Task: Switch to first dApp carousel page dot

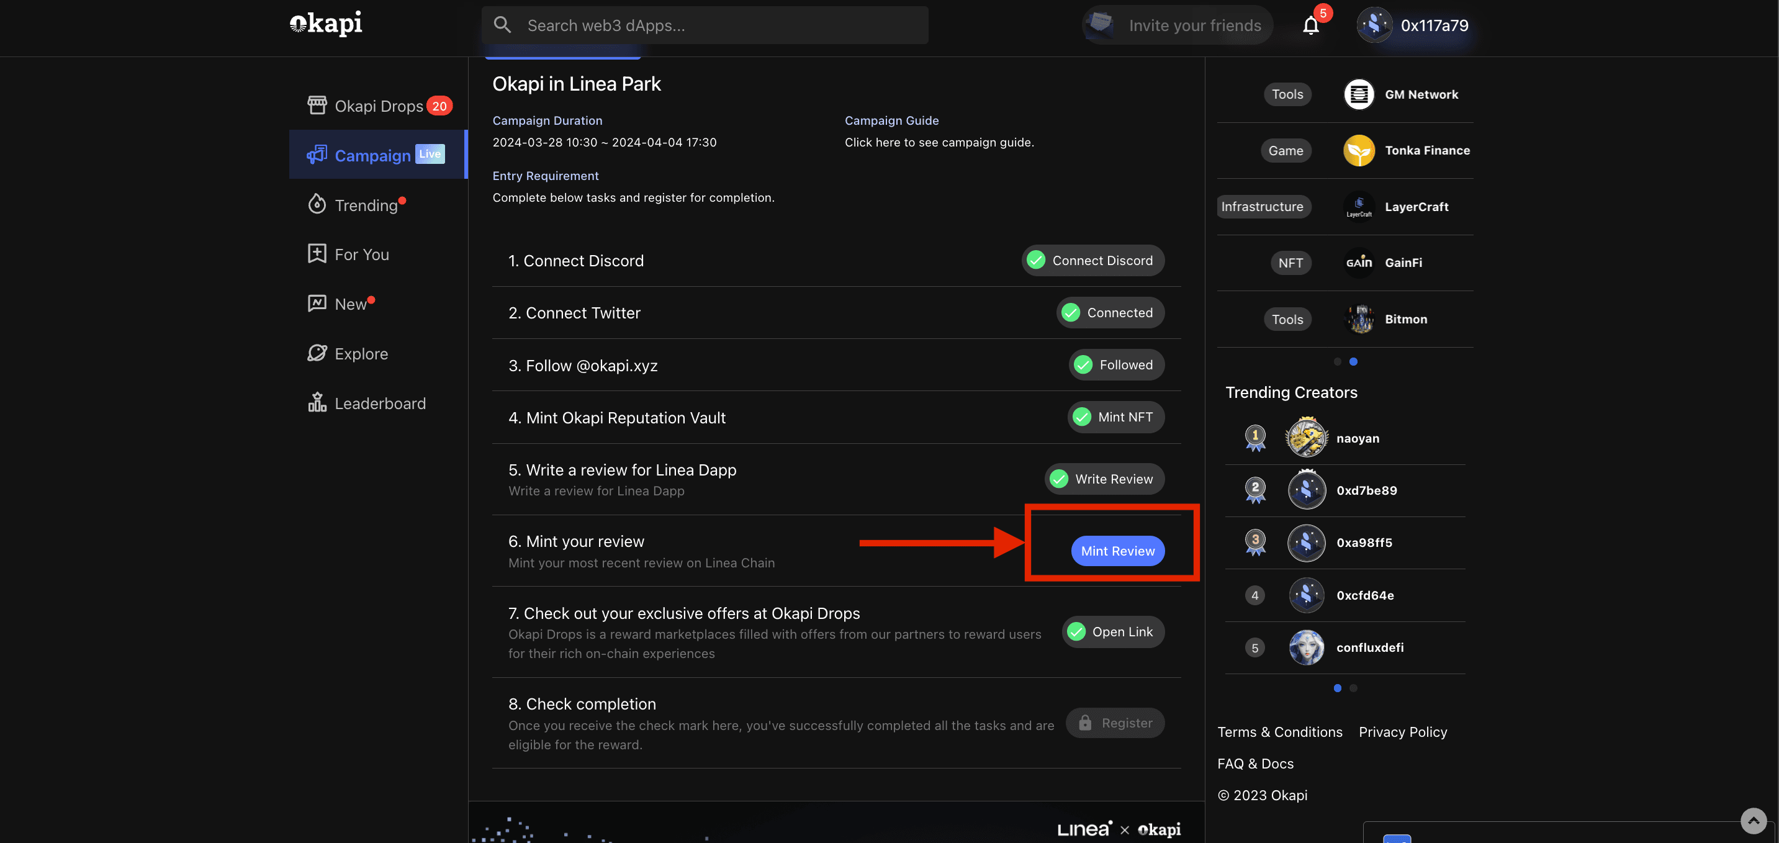Action: [x=1337, y=362]
